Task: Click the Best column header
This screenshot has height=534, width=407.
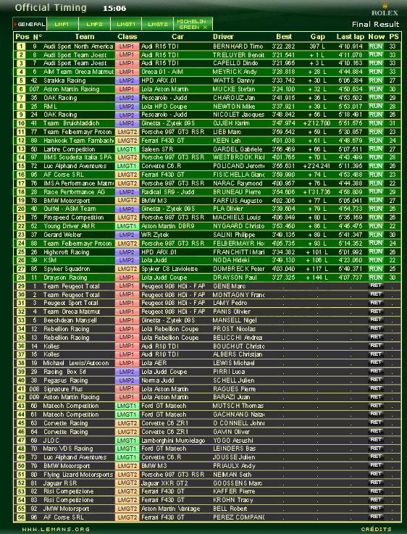Action: 284,37
